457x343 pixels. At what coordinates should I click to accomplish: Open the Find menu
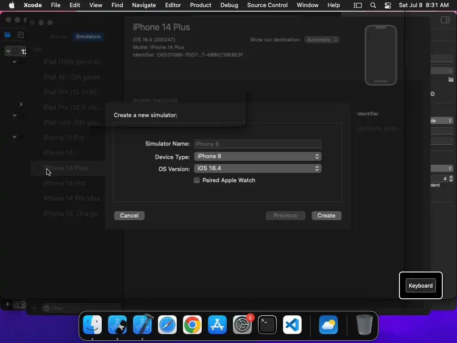pyautogui.click(x=117, y=5)
